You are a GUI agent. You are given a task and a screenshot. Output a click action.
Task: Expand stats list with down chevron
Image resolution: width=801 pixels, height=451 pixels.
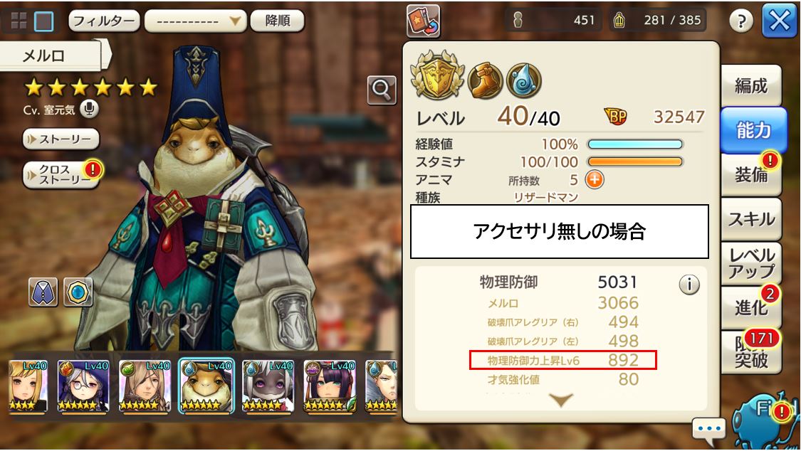[x=560, y=400]
